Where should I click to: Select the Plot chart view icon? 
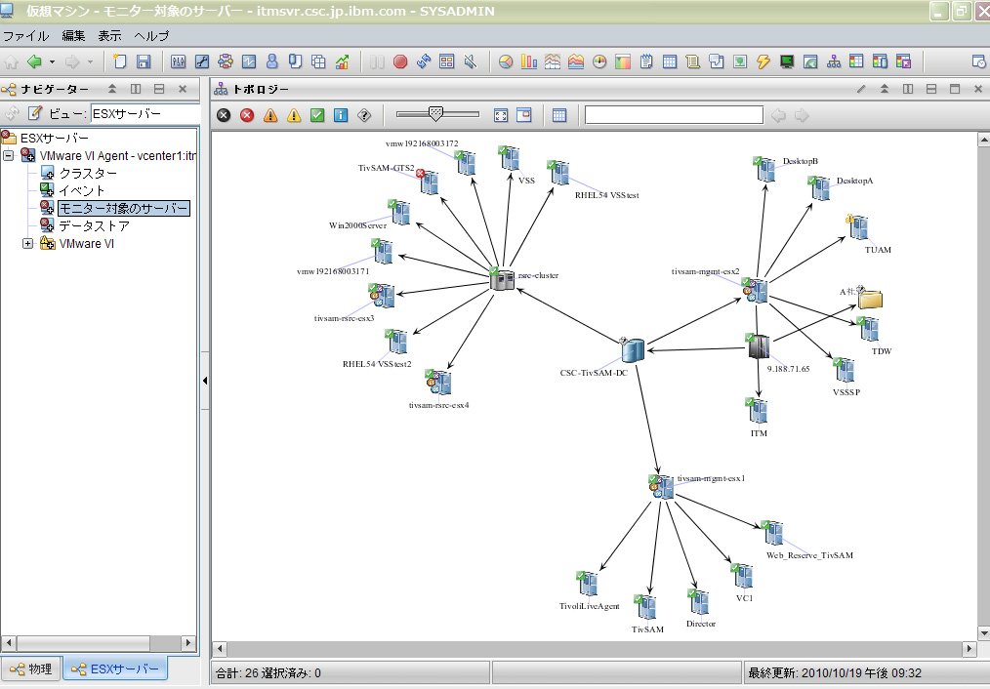(x=553, y=61)
